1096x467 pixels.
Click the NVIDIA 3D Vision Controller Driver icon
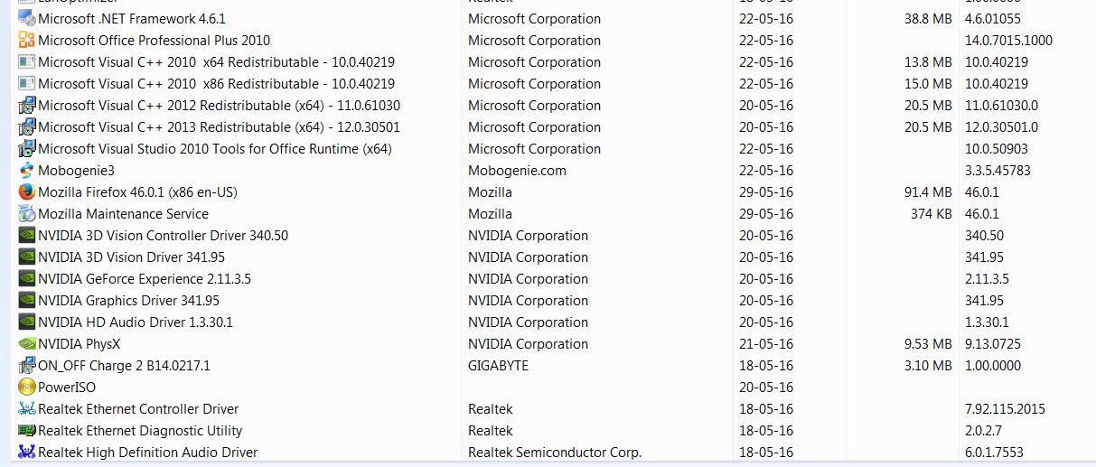click(27, 235)
